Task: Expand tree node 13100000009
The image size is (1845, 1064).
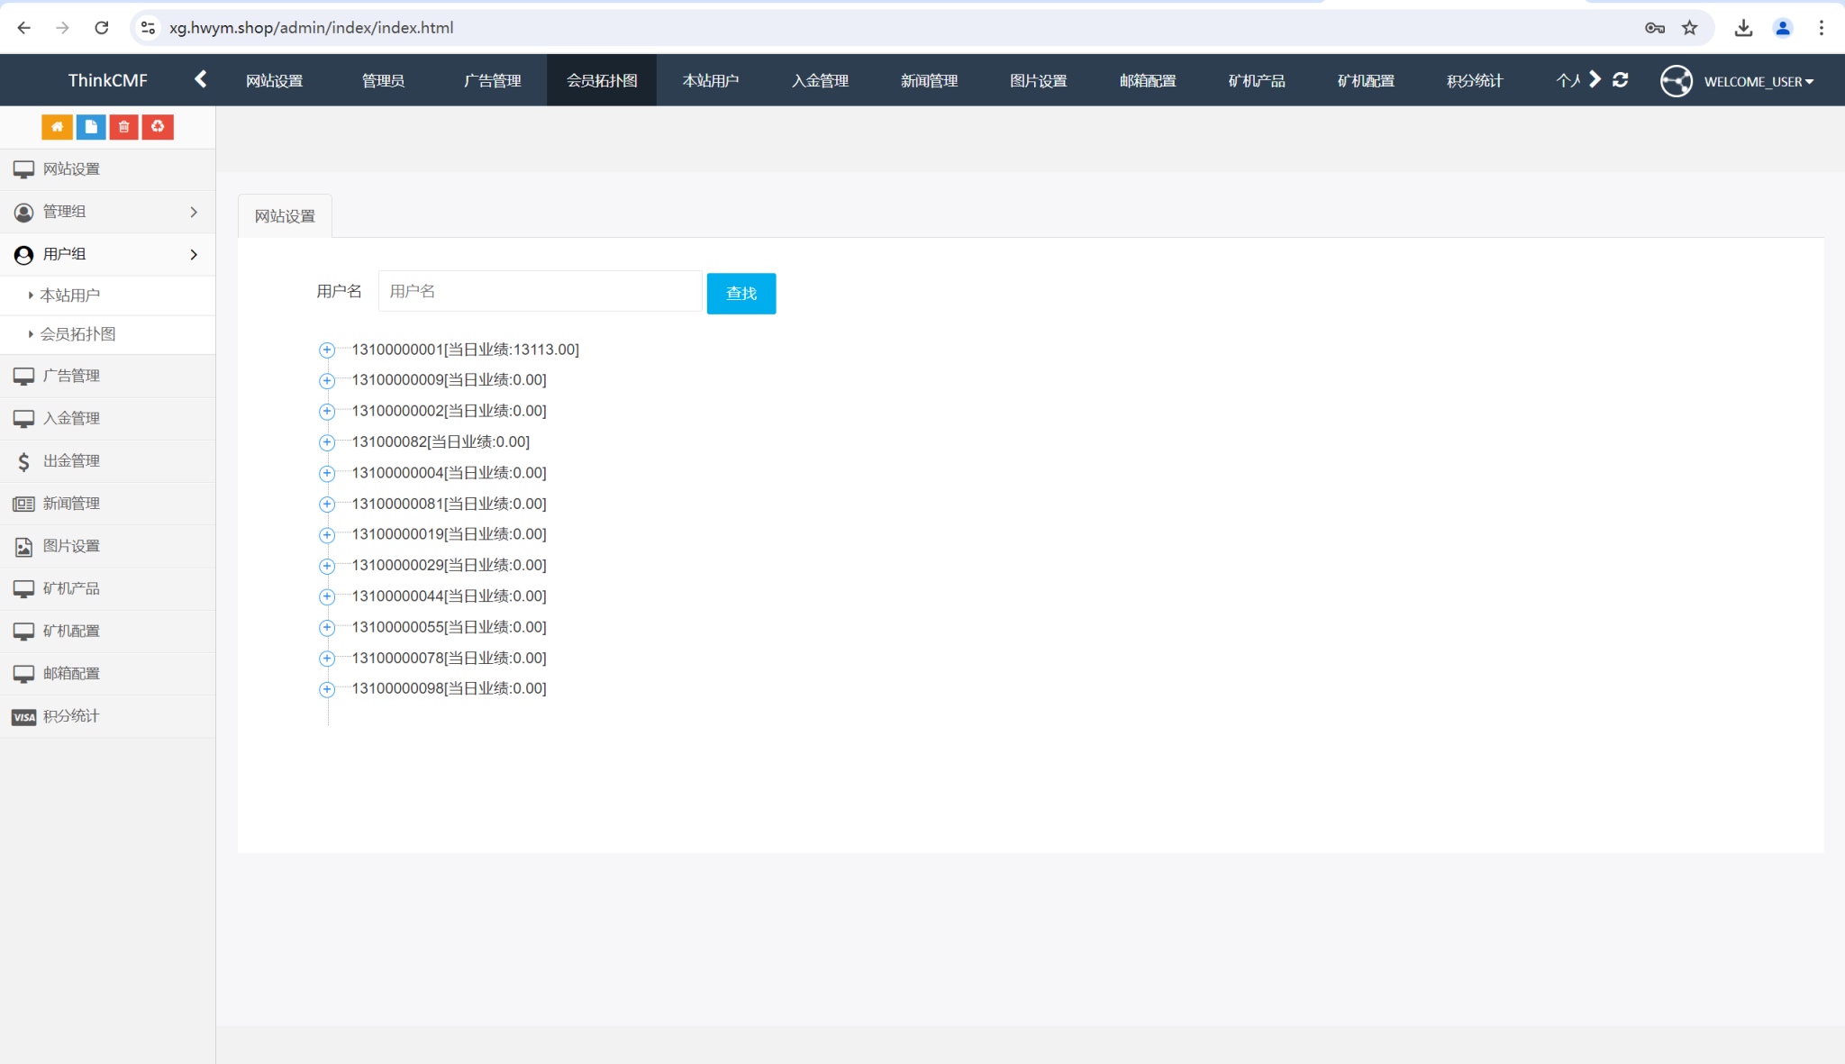Action: click(327, 380)
